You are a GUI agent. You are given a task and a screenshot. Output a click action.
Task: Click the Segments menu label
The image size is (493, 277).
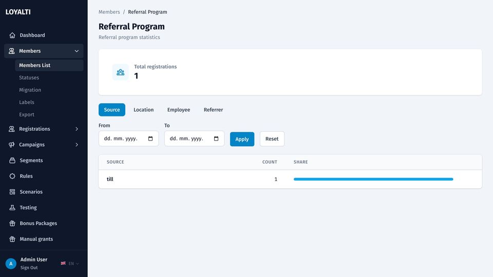click(x=31, y=160)
